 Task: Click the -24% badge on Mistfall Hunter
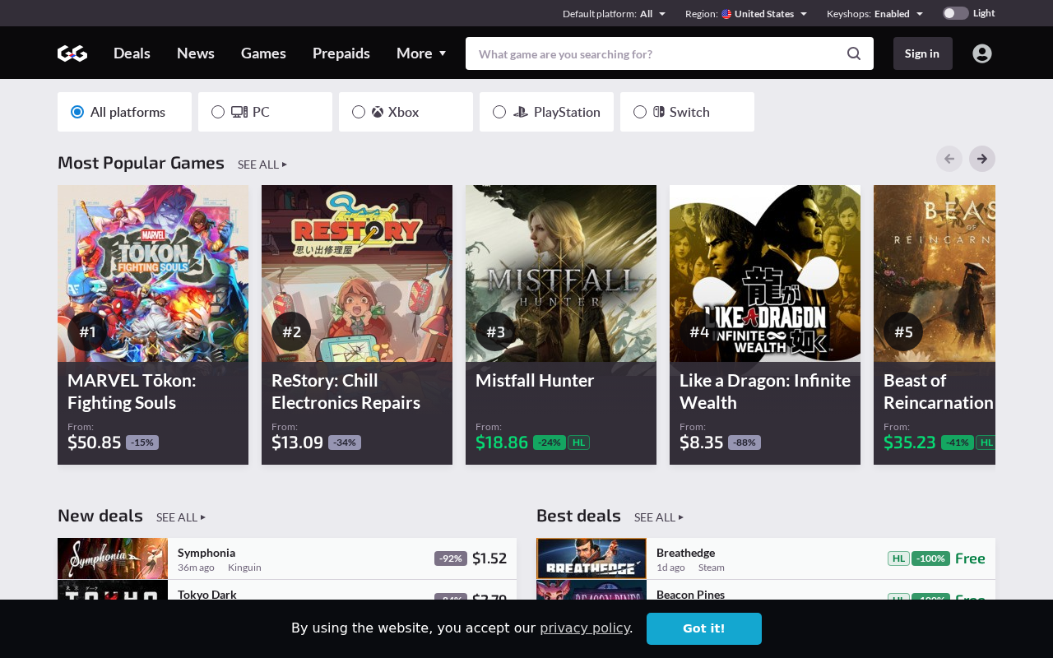tap(550, 443)
